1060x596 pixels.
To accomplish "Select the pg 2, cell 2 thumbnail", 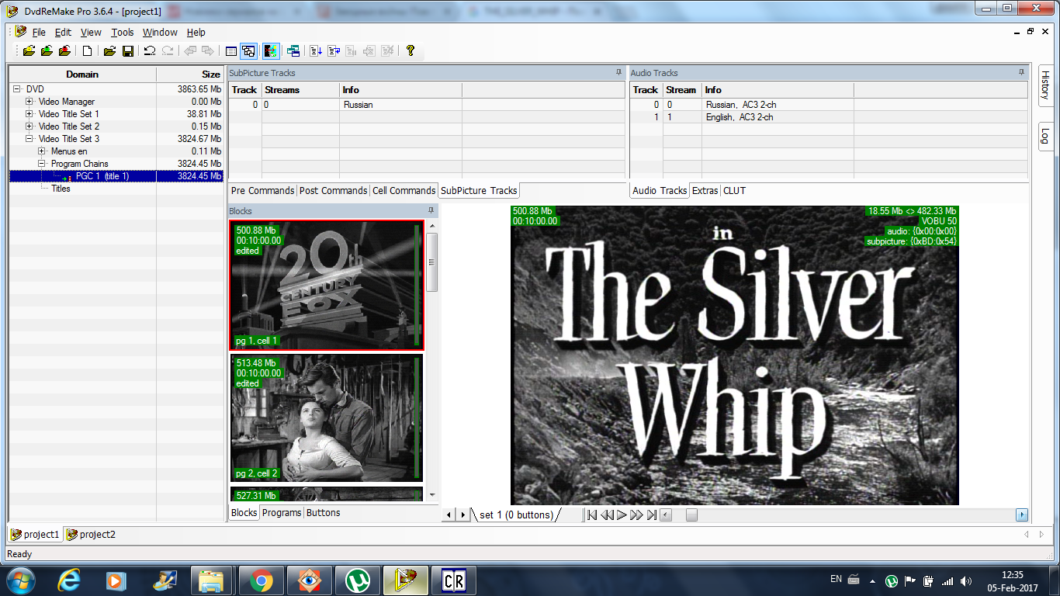I will [327, 418].
